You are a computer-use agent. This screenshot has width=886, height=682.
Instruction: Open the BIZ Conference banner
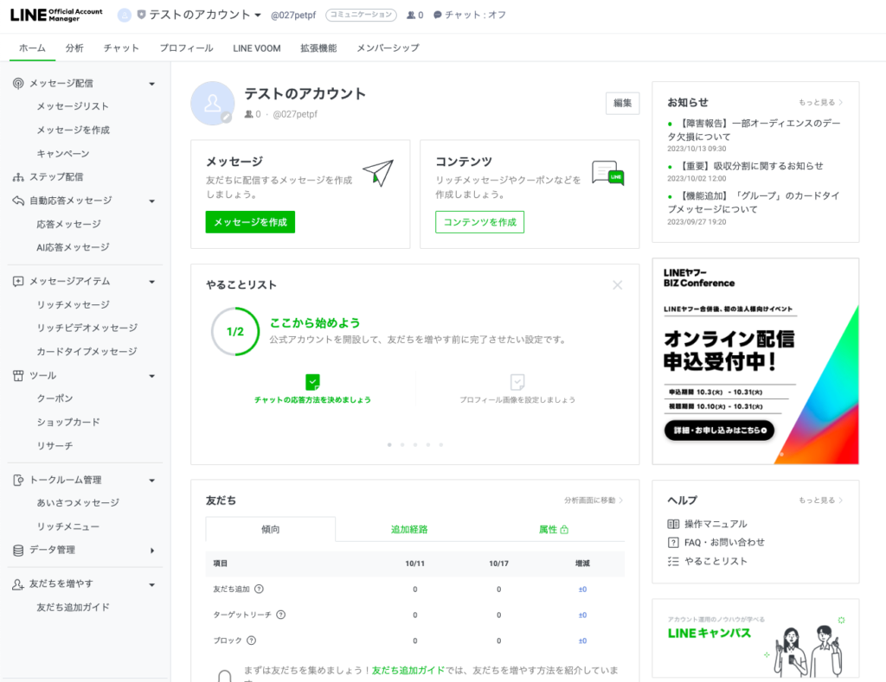755,361
